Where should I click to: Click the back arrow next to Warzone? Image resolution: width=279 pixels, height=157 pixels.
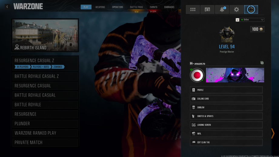click(7, 7)
